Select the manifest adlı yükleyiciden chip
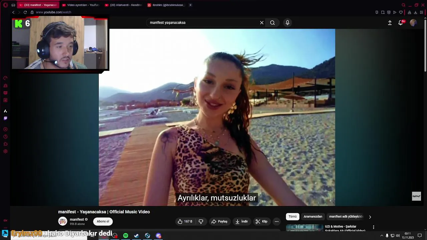Image resolution: width=427 pixels, height=240 pixels. 346,217
